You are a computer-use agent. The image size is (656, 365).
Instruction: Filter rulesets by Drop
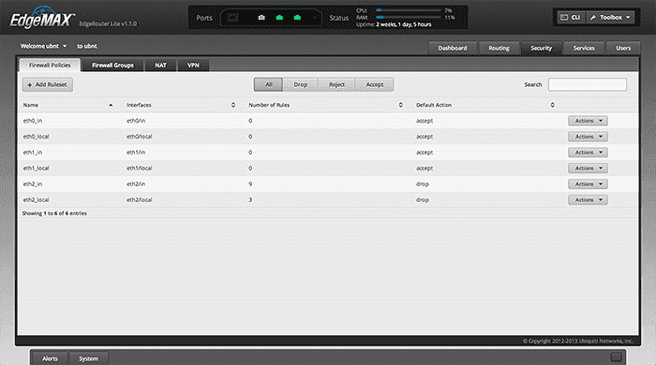pyautogui.click(x=301, y=84)
